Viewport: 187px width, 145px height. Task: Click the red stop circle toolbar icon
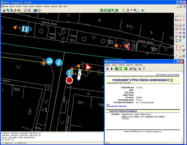(132, 10)
